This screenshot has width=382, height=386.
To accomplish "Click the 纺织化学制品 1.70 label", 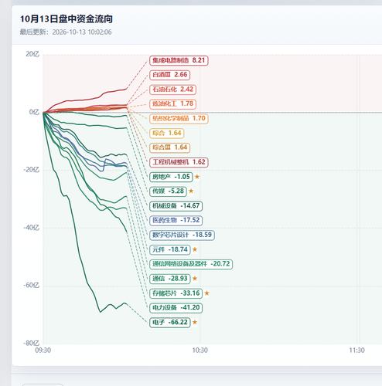I will pyautogui.click(x=179, y=119).
